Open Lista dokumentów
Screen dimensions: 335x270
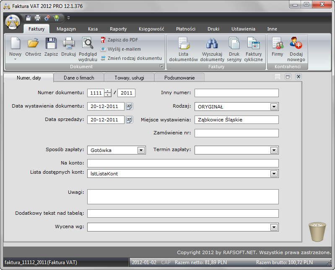point(184,49)
